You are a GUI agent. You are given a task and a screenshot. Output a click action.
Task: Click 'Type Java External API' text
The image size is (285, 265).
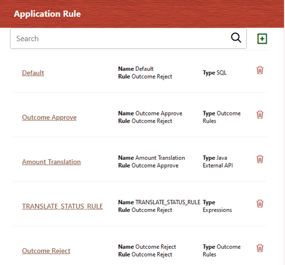coord(218,162)
